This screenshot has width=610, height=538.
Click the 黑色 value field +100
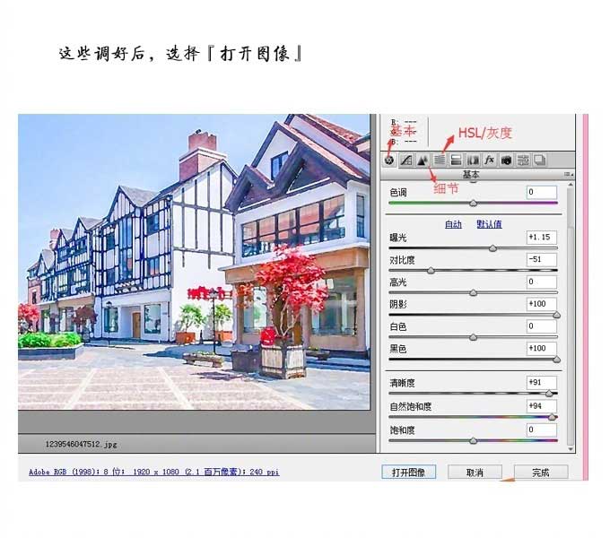(542, 348)
